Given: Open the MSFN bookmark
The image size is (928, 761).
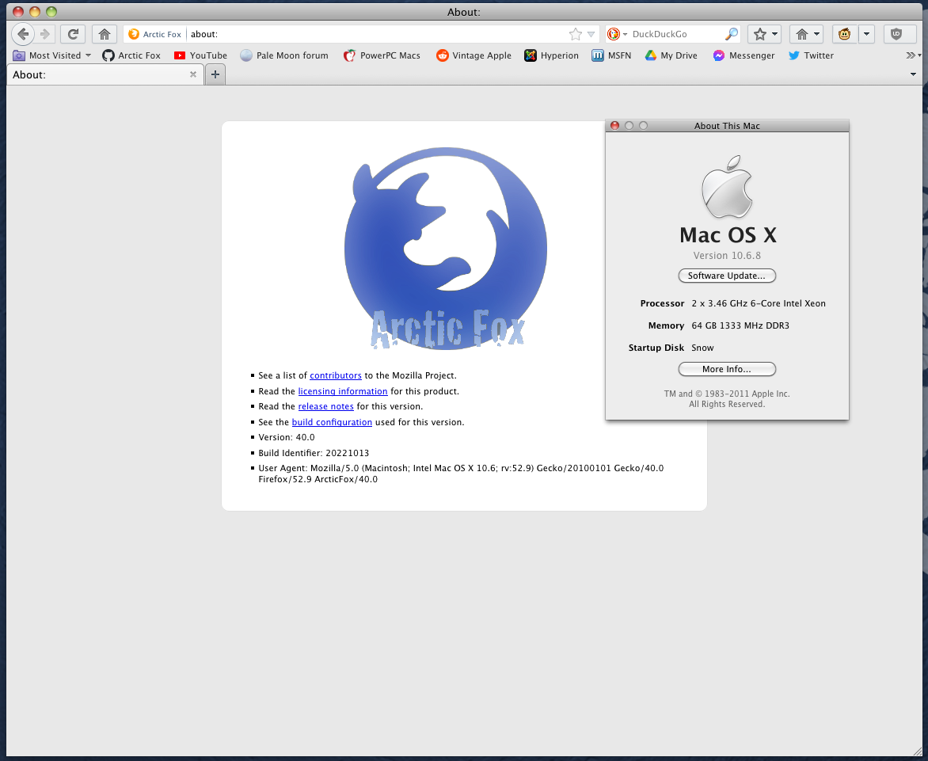Looking at the screenshot, I should 611,55.
